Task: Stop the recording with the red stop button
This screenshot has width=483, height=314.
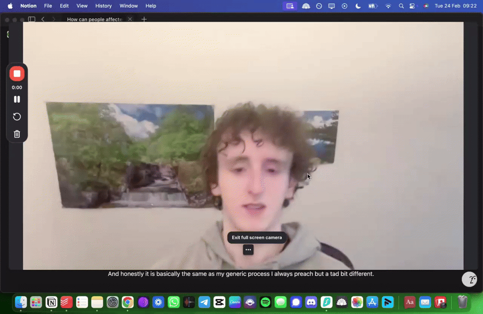Action: (x=17, y=74)
